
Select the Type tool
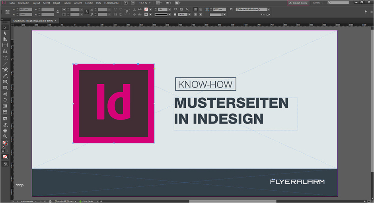(x=5, y=58)
